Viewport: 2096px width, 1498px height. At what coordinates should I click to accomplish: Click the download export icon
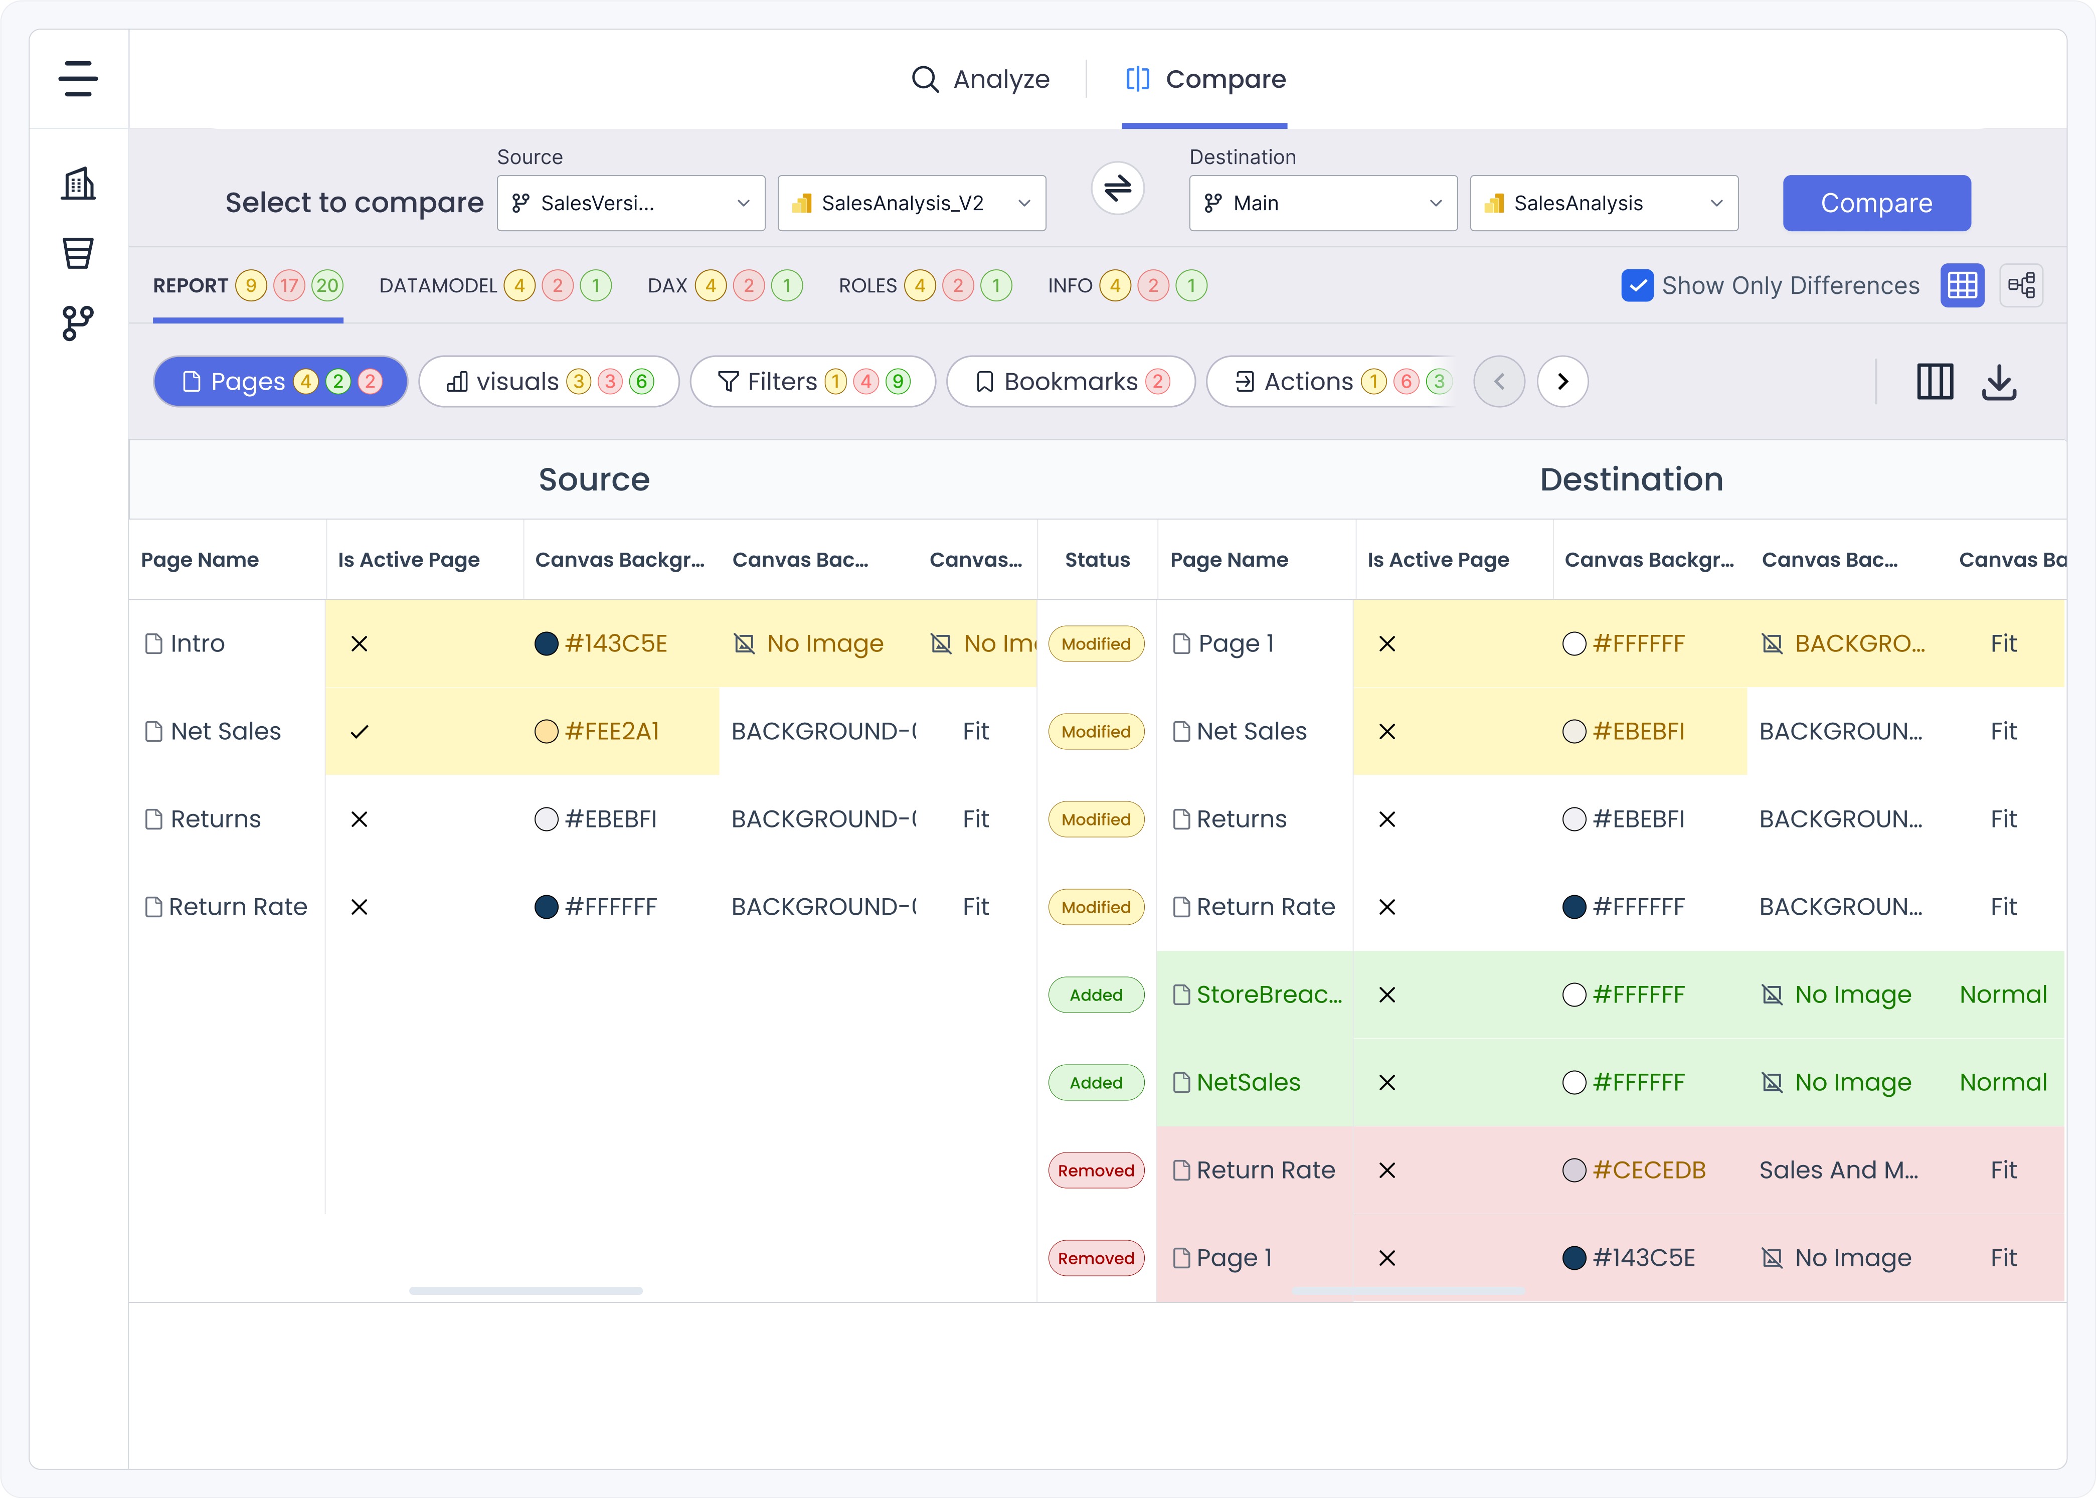pos(1999,382)
